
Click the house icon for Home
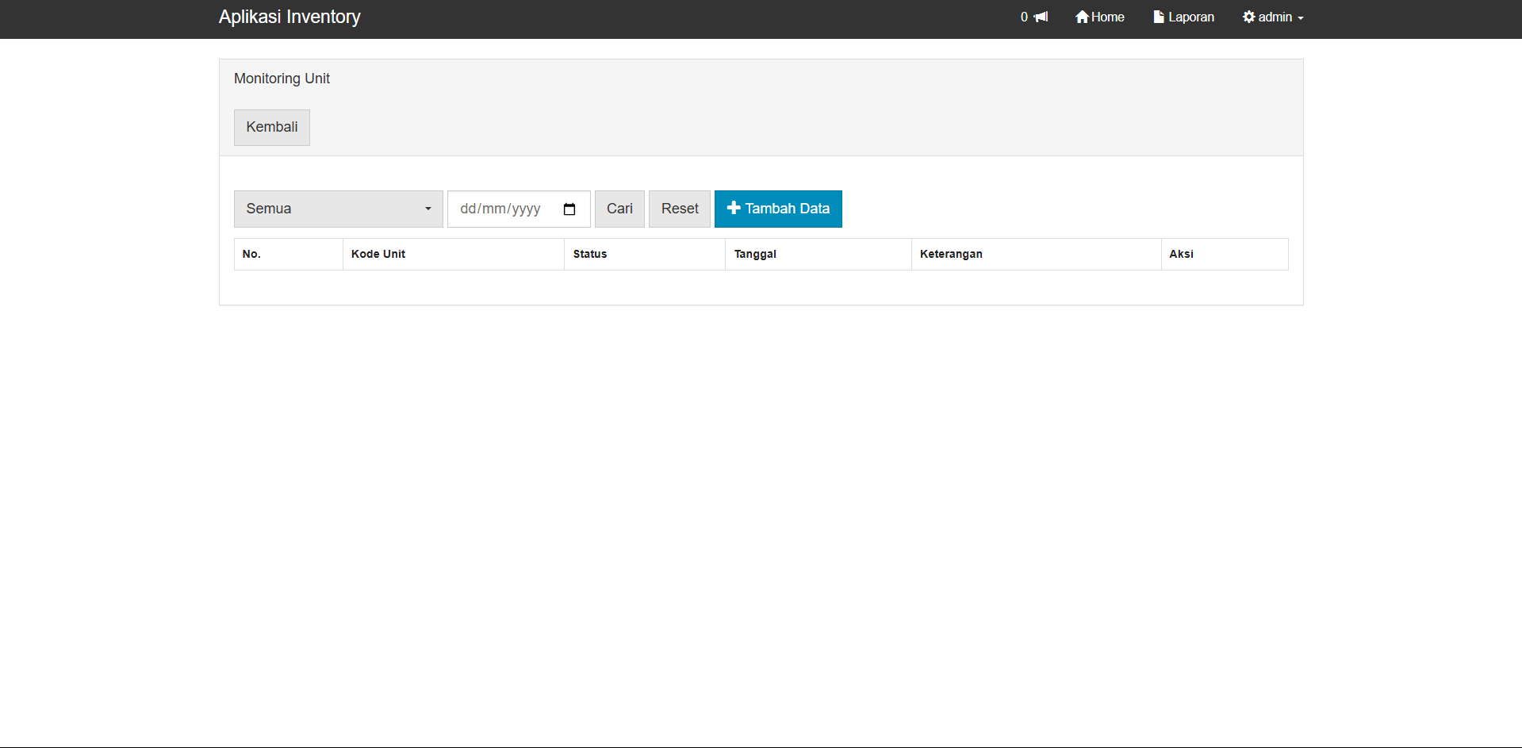coord(1082,17)
